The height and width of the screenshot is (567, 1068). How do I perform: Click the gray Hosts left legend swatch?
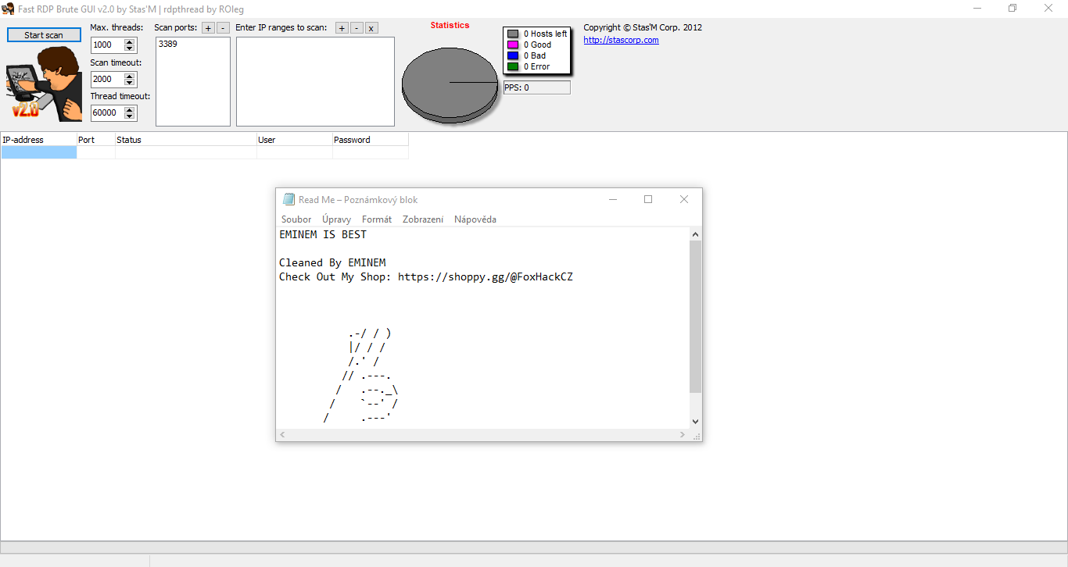click(x=513, y=34)
